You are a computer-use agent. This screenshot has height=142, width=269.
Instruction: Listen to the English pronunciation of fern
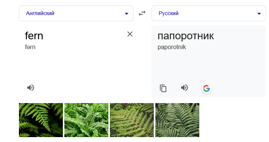(31, 88)
